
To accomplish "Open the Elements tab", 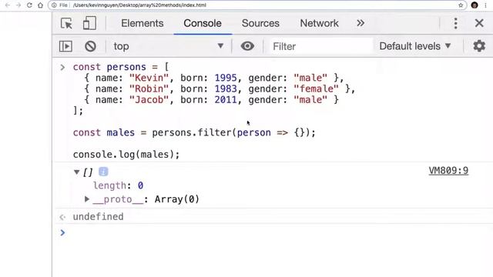I will pos(142,23).
